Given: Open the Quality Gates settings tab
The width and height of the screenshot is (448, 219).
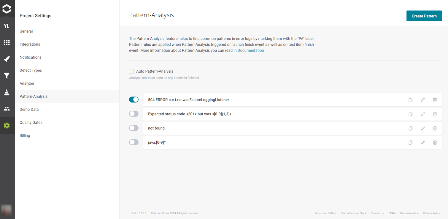Looking at the screenshot, I should tap(31, 122).
